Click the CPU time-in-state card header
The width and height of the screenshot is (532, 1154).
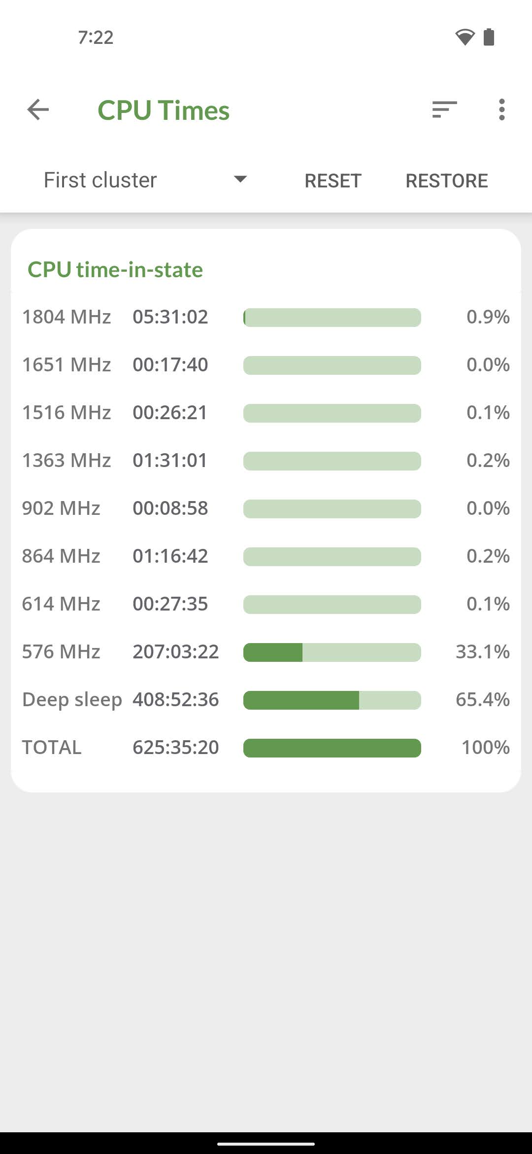[x=115, y=270]
